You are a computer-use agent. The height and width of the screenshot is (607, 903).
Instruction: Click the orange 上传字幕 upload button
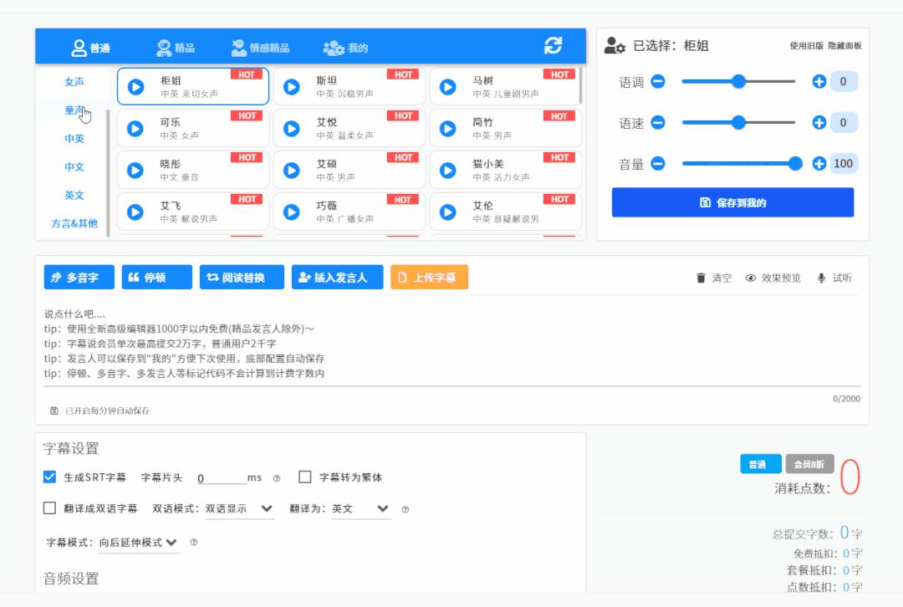click(429, 277)
